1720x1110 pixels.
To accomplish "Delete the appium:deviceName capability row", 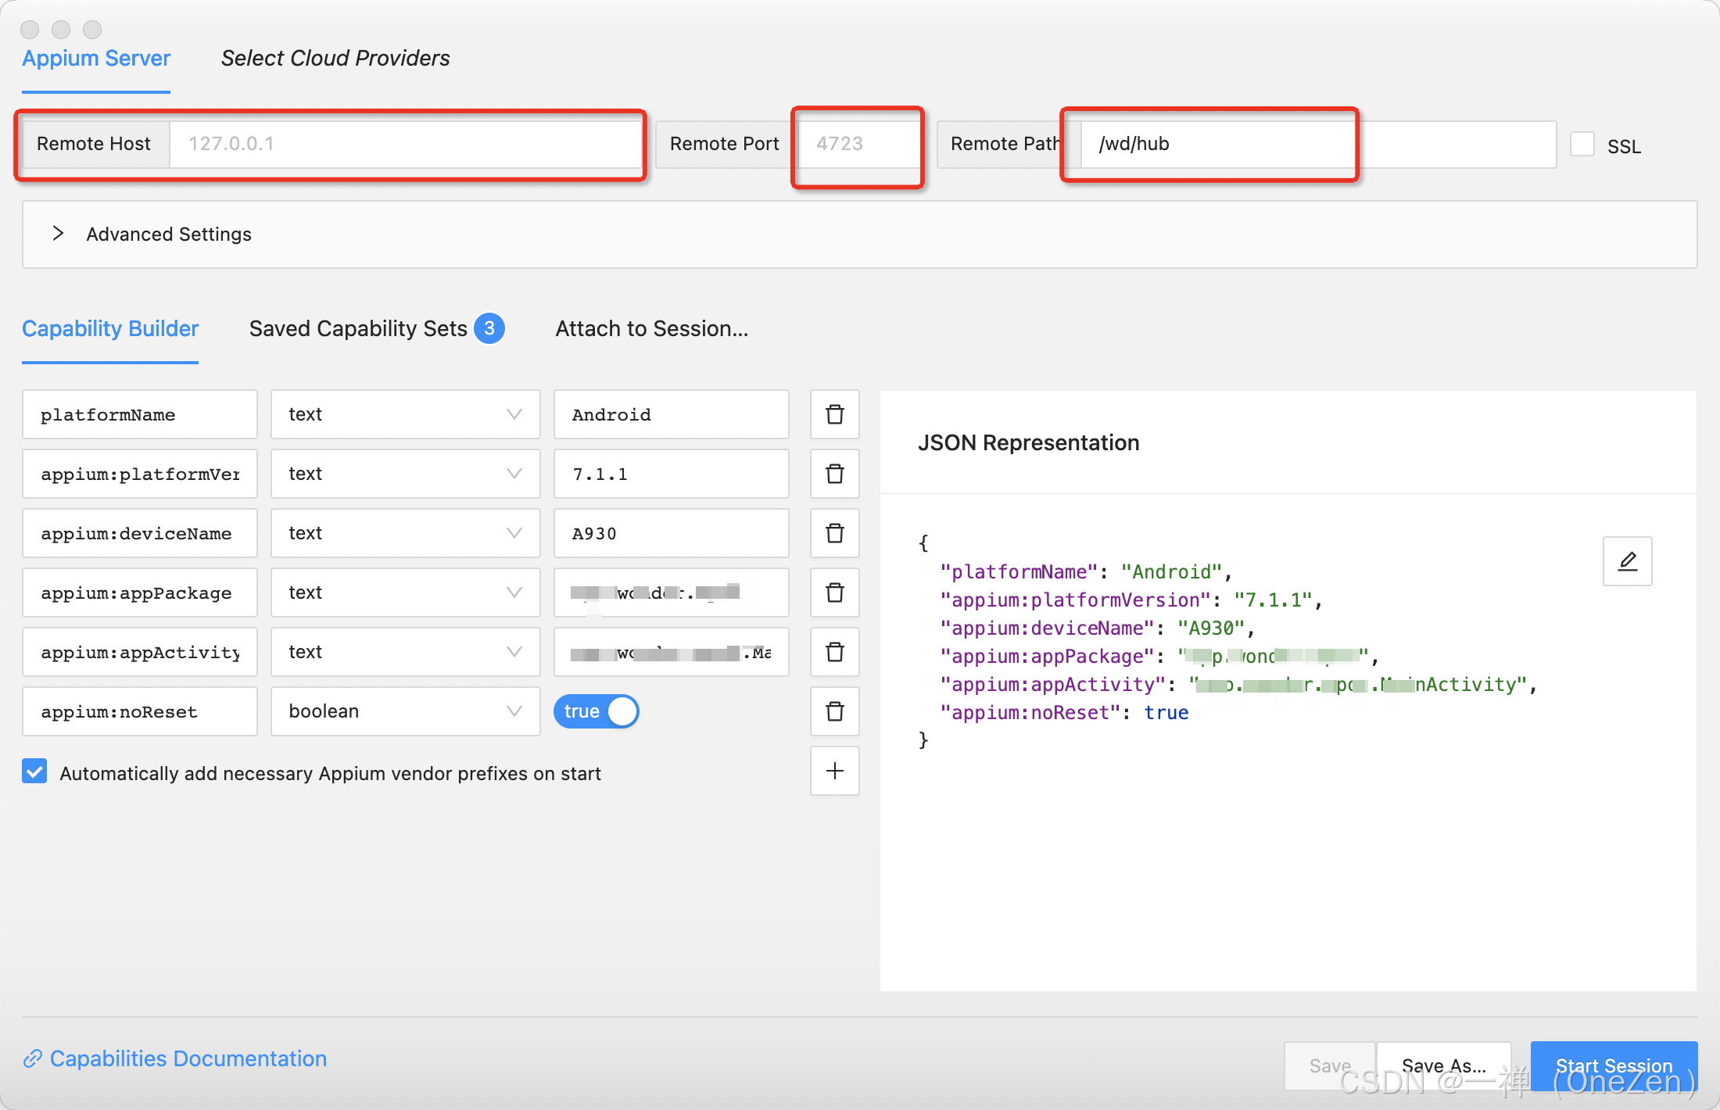I will [835, 533].
